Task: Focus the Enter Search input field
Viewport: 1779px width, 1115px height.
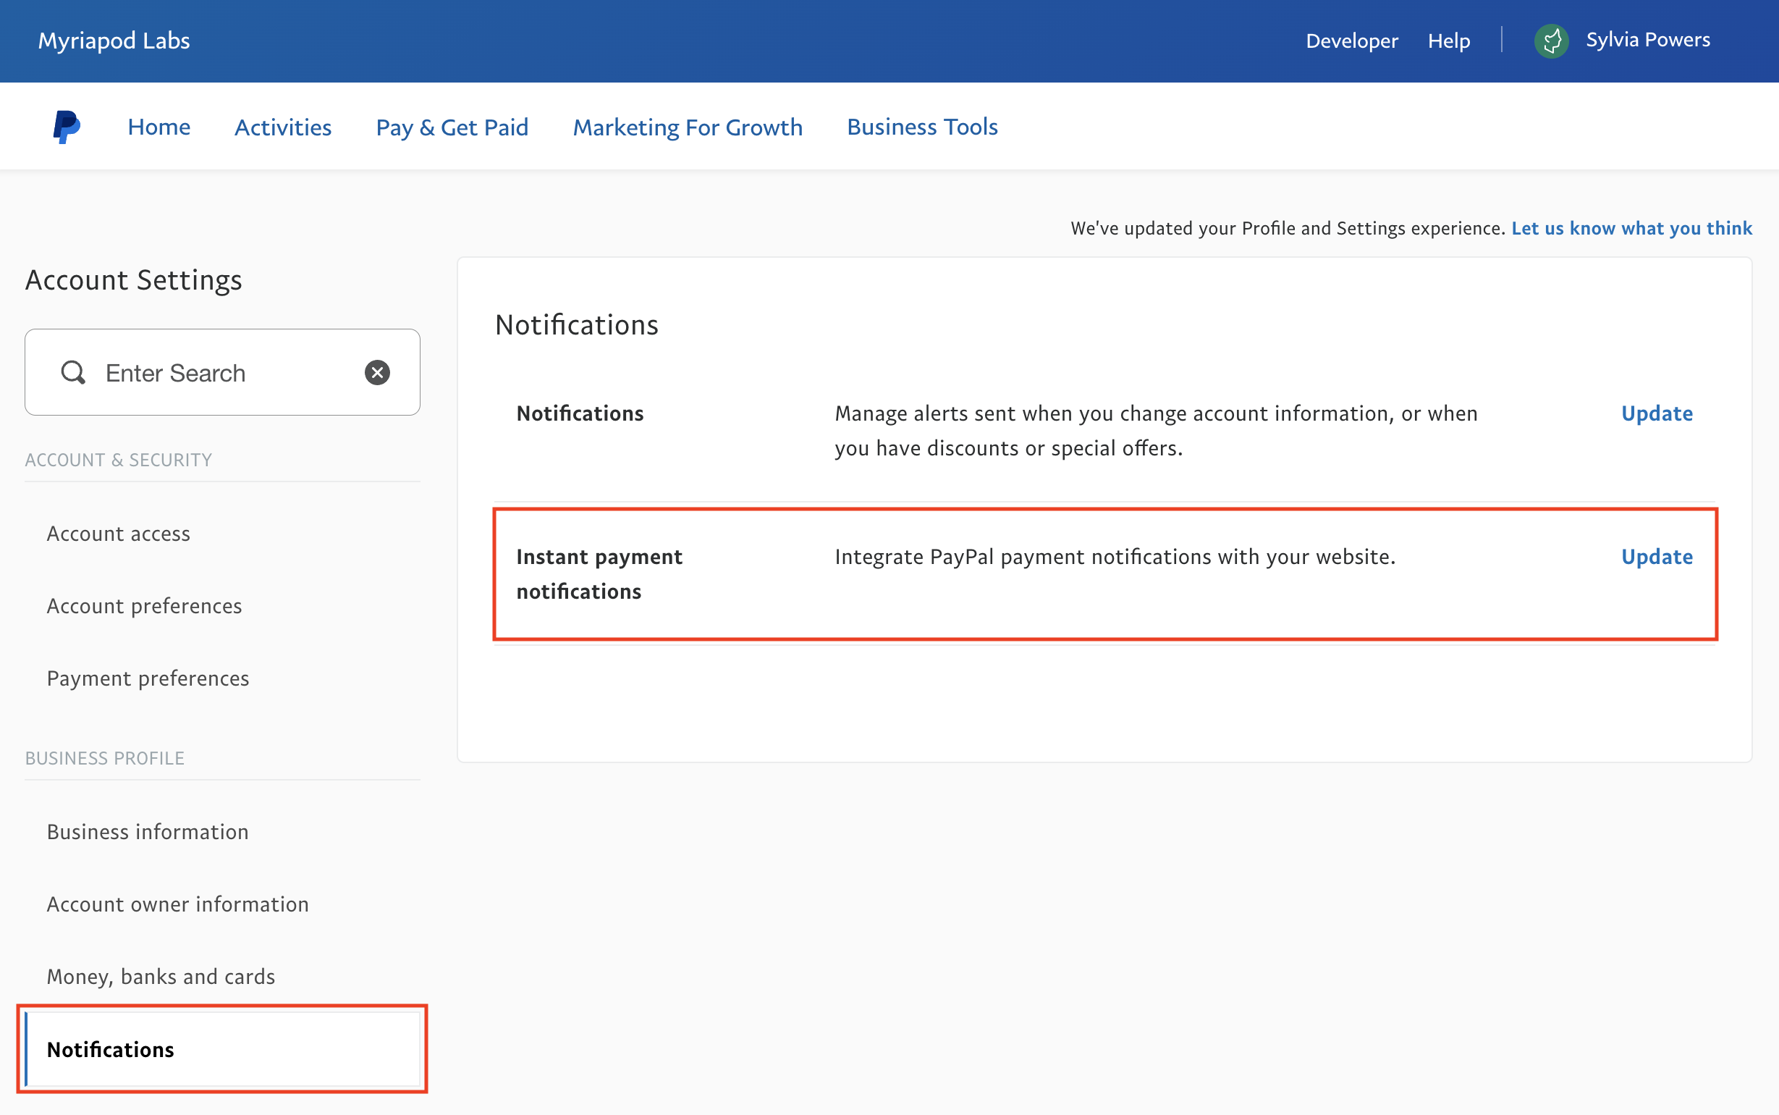Action: 223,372
